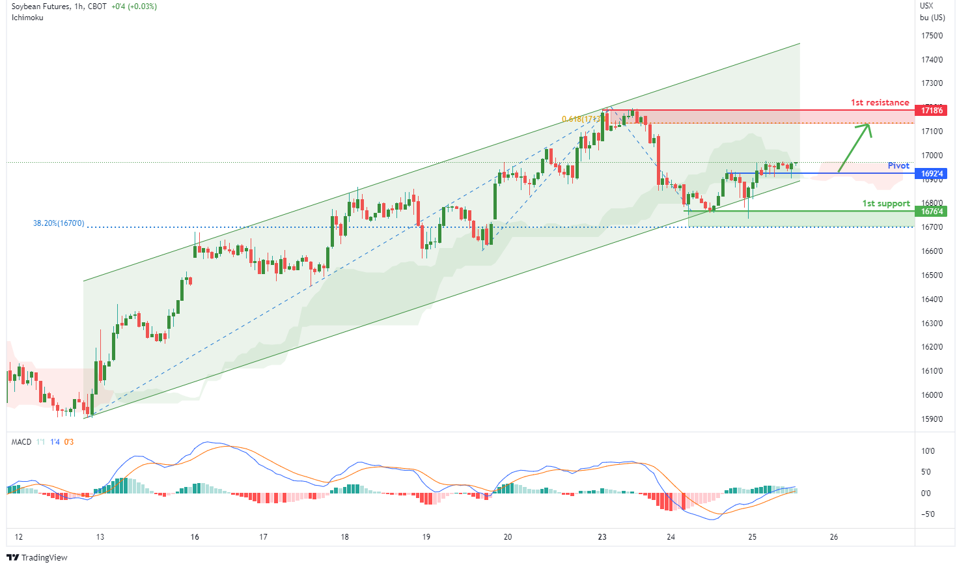957x569 pixels.
Task: Click the date label 23 on time axis
Action: click(602, 537)
